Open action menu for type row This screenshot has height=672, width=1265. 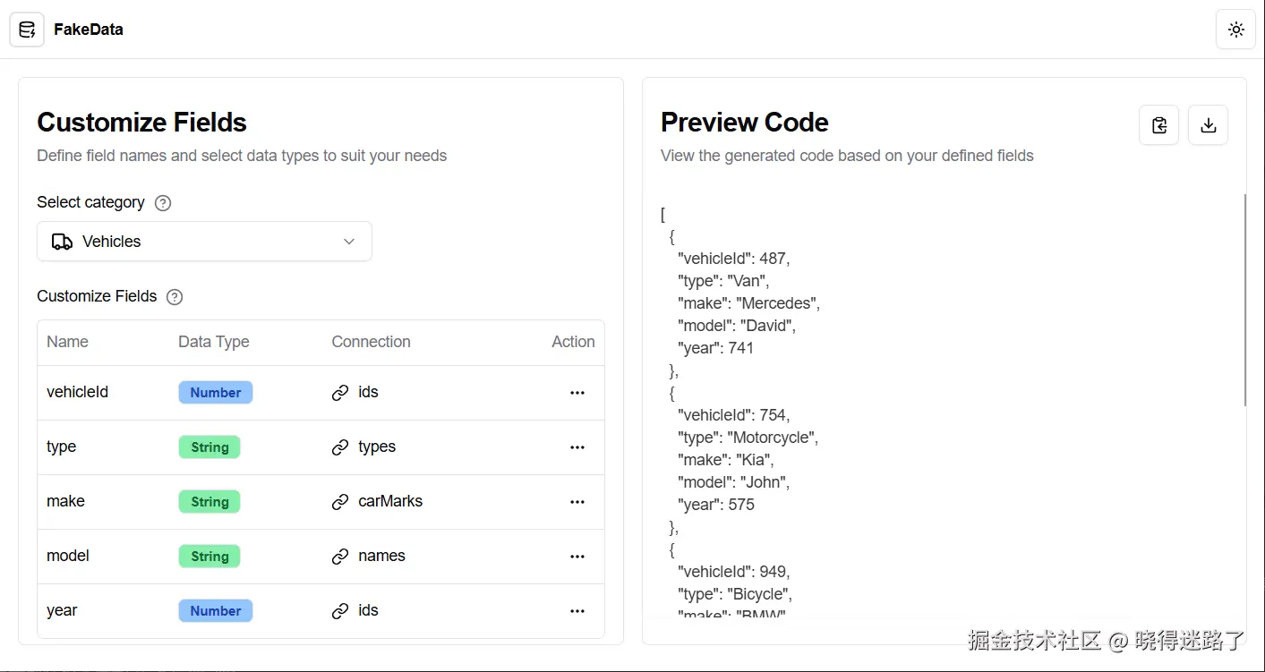pyautogui.click(x=577, y=447)
